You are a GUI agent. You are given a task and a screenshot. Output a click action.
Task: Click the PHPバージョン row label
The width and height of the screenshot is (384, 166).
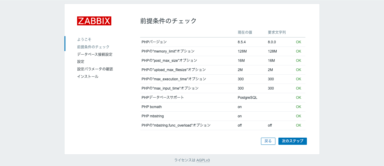click(x=154, y=42)
